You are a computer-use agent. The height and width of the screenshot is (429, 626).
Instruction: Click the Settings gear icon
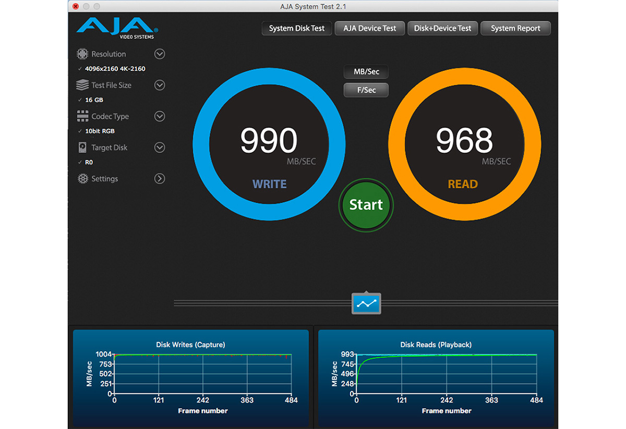point(82,179)
